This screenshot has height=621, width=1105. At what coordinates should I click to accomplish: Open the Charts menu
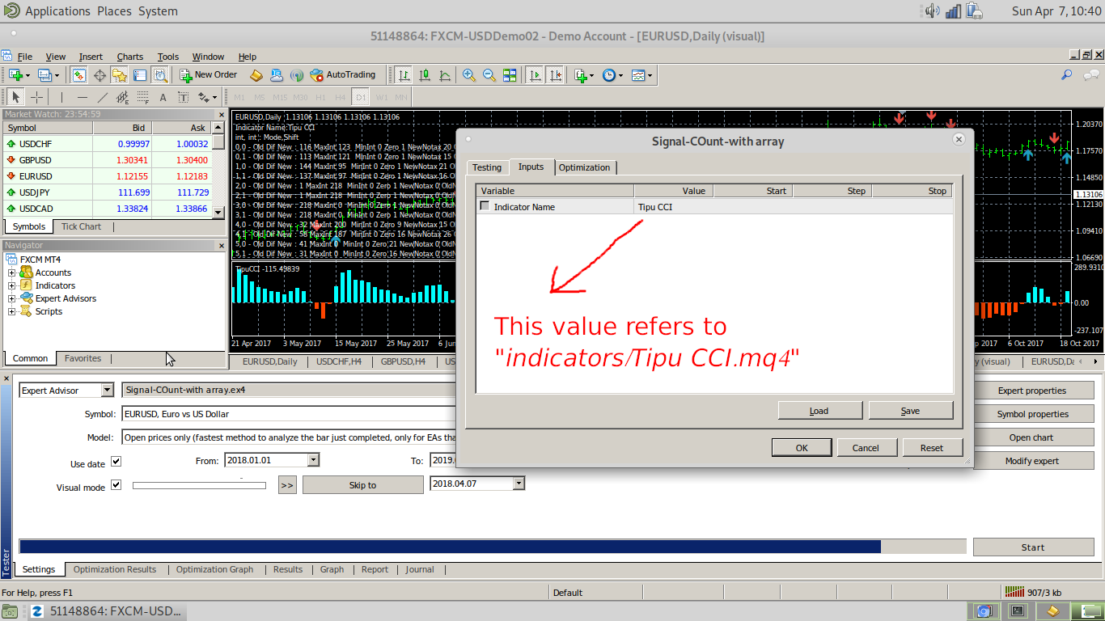point(129,57)
